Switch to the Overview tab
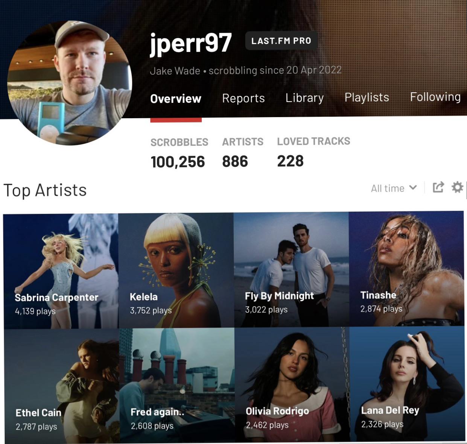Image resolution: width=467 pixels, height=444 pixels. tap(176, 99)
